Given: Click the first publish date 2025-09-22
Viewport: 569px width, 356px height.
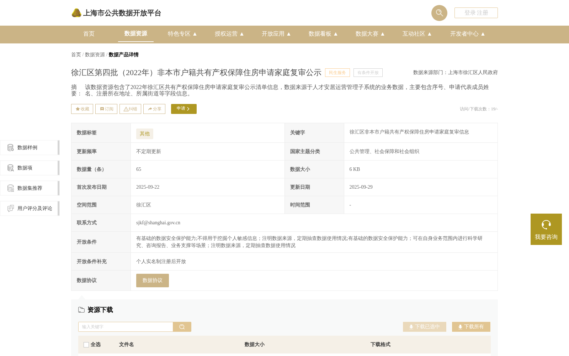Looking at the screenshot, I should [x=148, y=187].
